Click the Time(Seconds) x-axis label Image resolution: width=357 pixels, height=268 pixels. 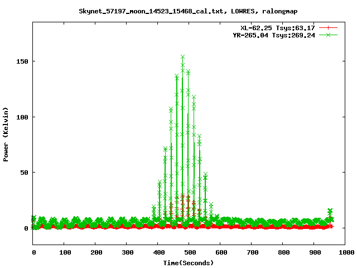coord(189,263)
